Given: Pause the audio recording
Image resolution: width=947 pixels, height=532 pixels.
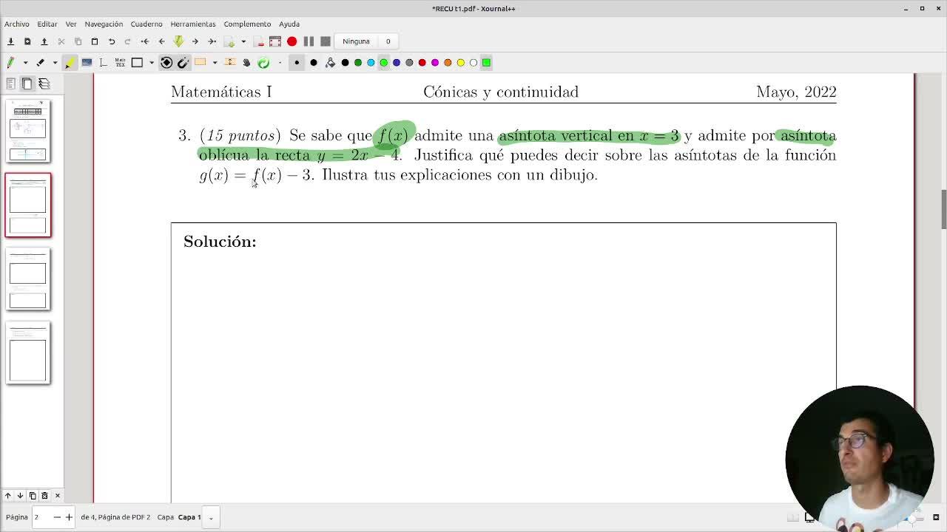Looking at the screenshot, I should [x=309, y=41].
